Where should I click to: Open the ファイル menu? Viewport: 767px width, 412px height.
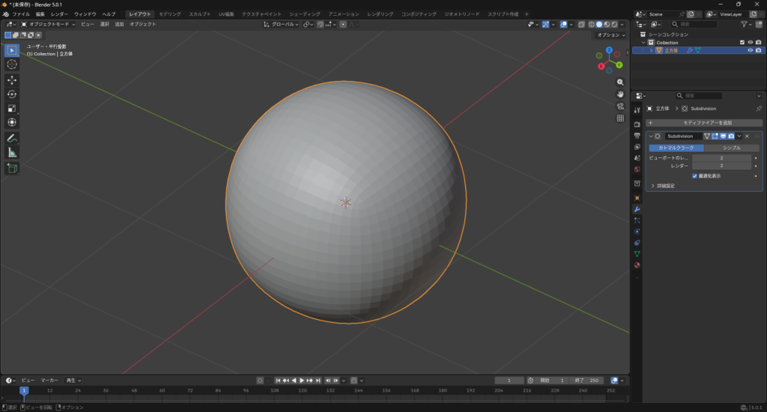click(21, 14)
